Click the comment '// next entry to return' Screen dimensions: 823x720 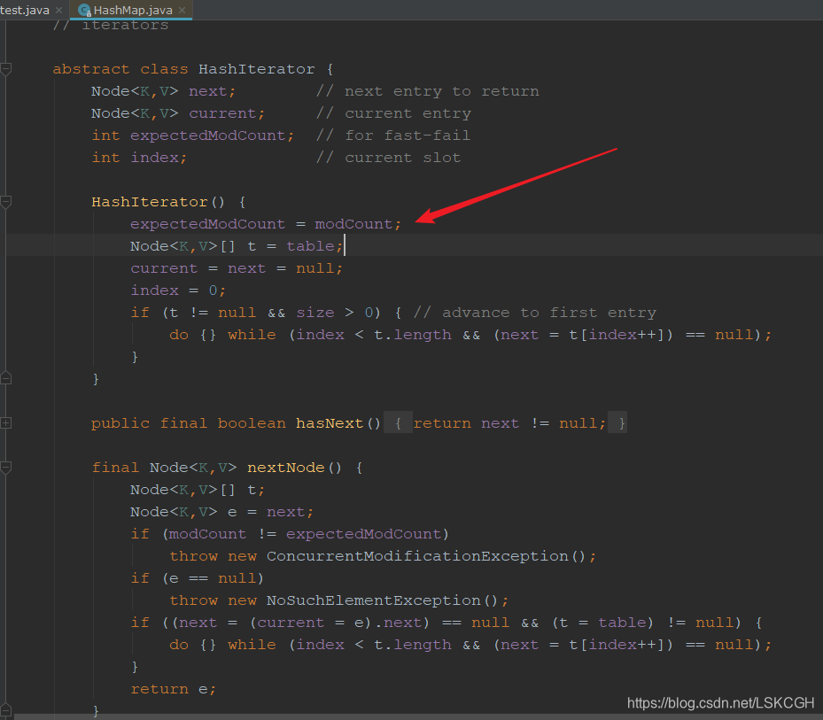coord(428,91)
